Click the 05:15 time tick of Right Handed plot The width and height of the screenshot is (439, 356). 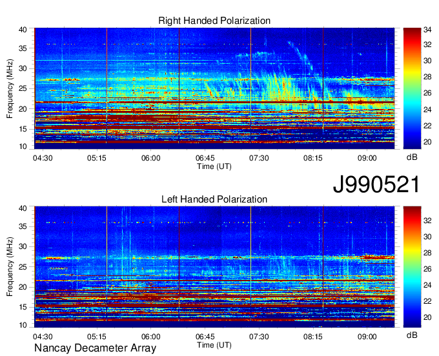coord(97,158)
